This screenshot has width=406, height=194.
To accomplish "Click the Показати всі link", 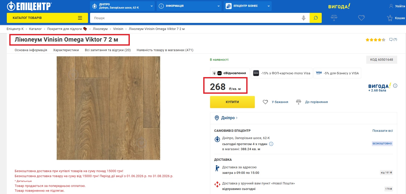I will tap(383, 131).
